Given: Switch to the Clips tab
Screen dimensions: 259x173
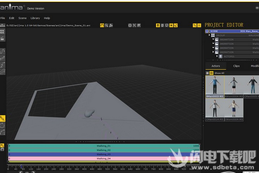Looking at the screenshot, I should pyautogui.click(x=236, y=66).
